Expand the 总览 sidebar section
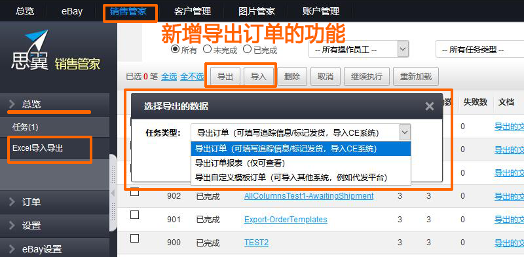 54,104
